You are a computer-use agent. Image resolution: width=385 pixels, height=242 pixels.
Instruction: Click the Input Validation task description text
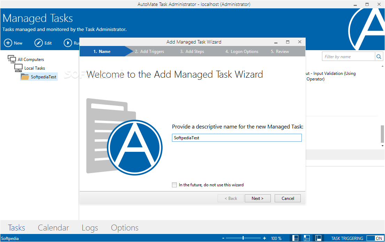coord(331,76)
